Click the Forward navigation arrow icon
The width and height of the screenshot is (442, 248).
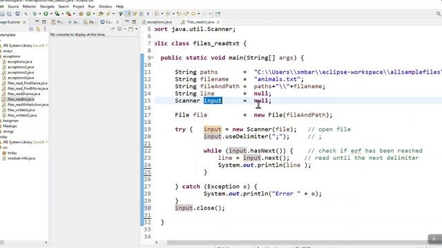click(x=204, y=14)
